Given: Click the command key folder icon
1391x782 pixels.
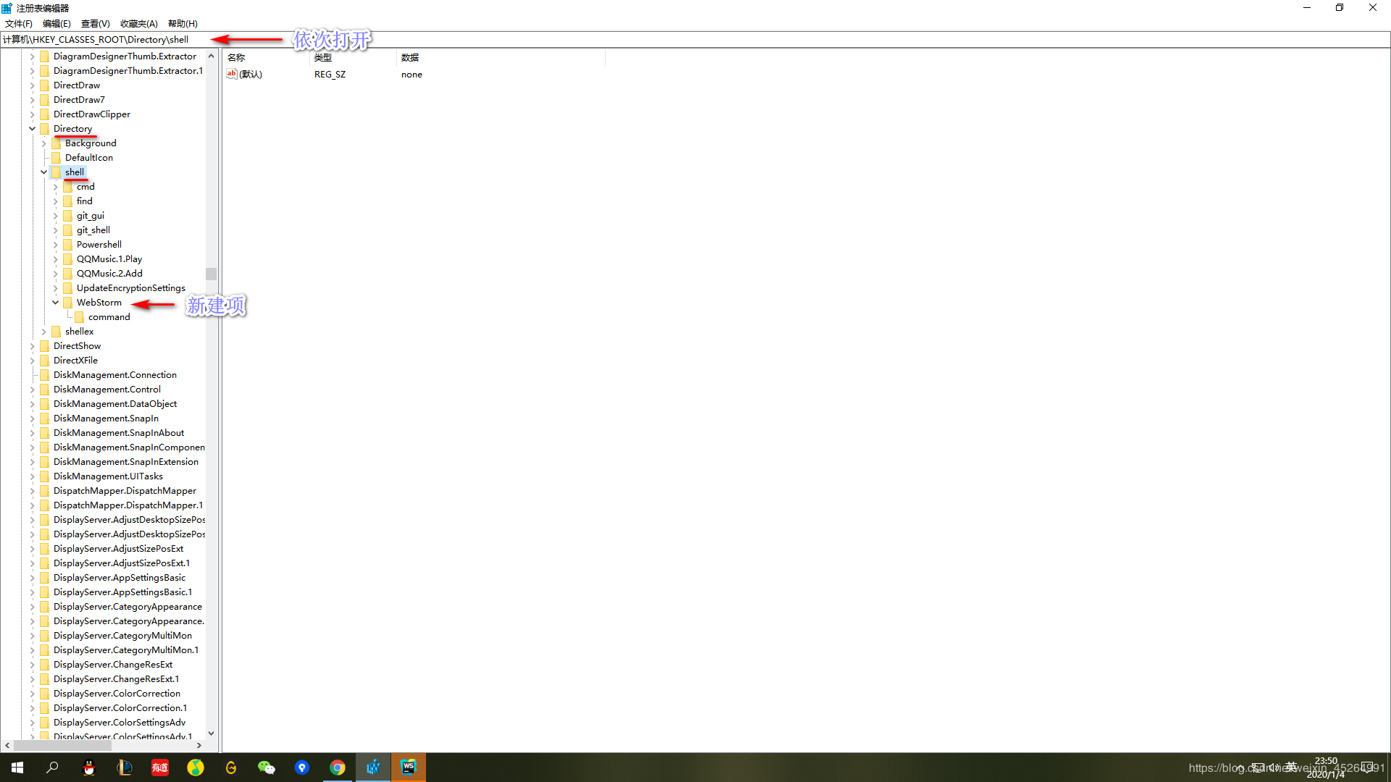Looking at the screenshot, I should 80,317.
